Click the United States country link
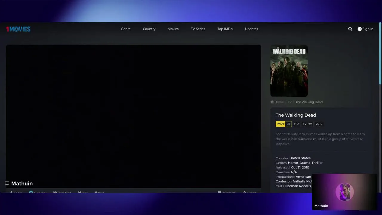 point(300,158)
